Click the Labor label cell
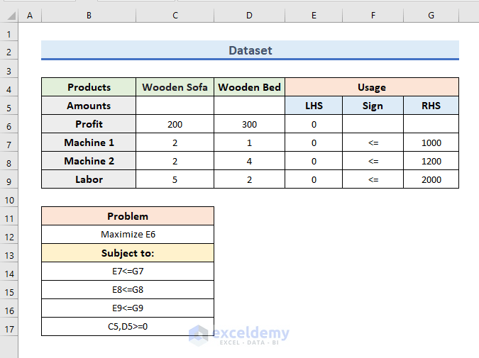Viewport: 479px width, 358px height. tap(89, 179)
